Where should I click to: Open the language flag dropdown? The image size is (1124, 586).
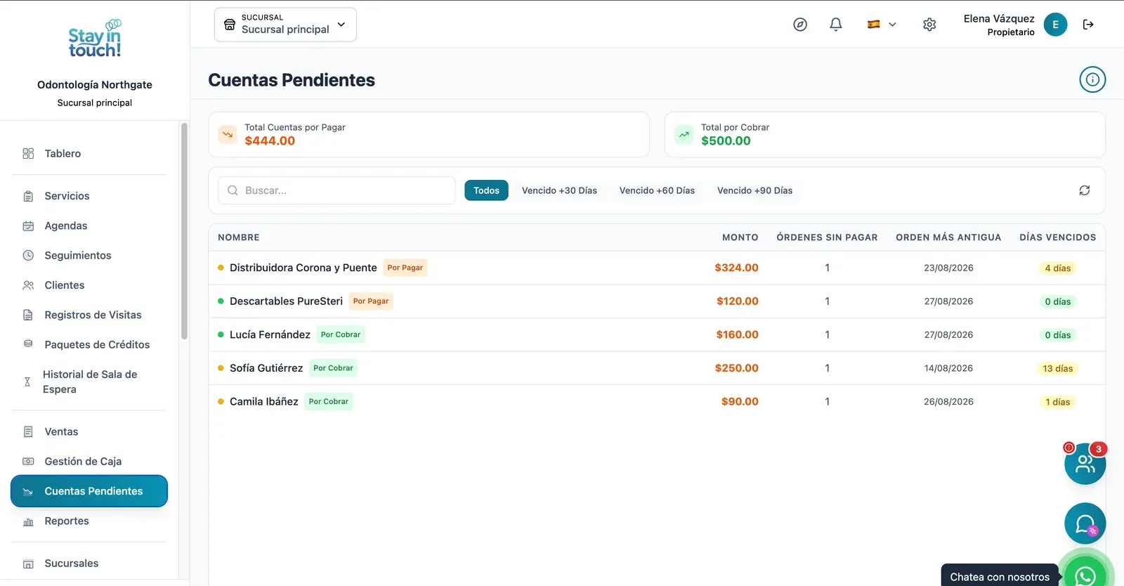pos(882,25)
